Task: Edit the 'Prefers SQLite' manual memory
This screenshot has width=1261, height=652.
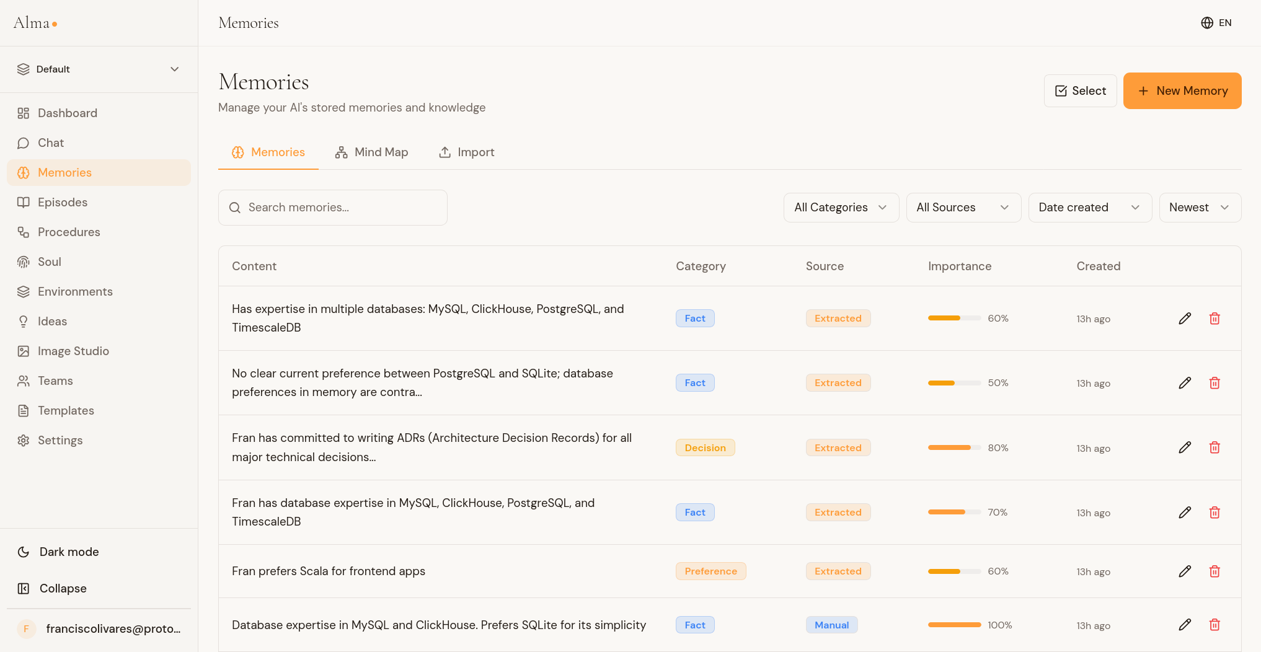Action: (1185, 625)
